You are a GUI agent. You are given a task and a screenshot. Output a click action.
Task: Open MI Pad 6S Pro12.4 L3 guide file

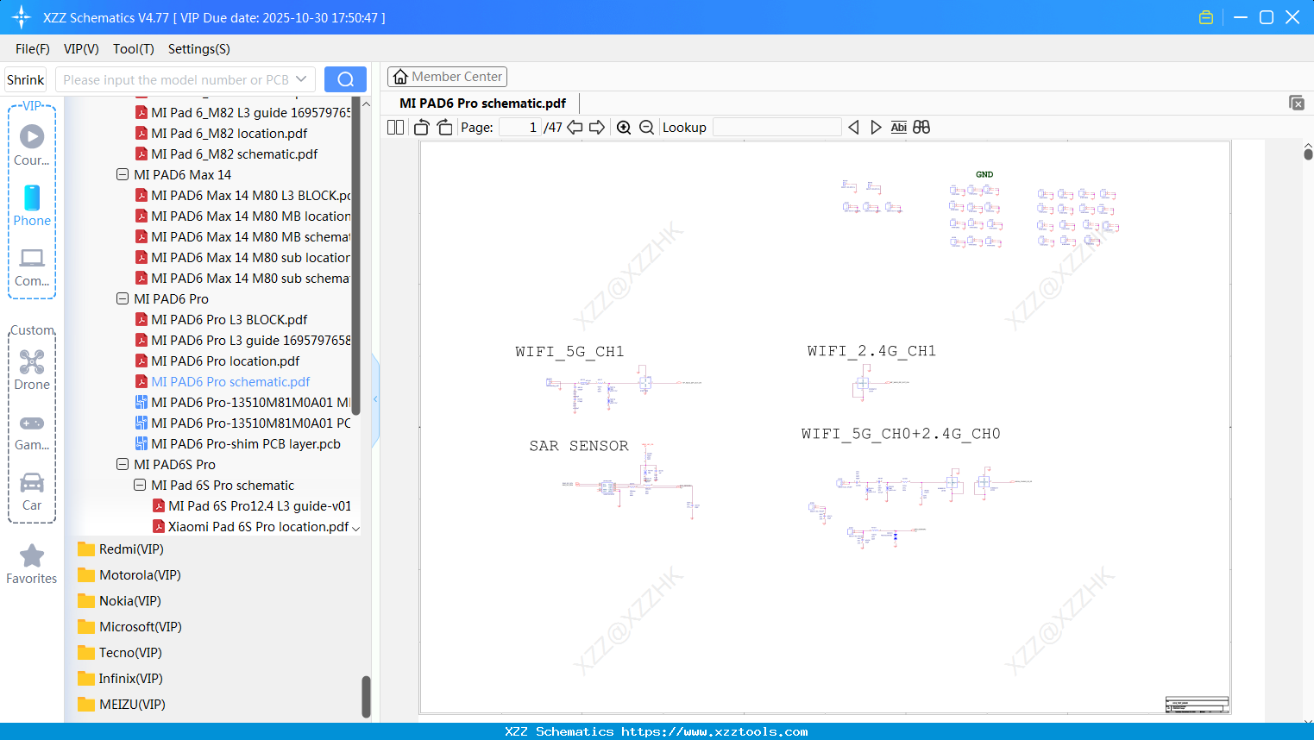coord(260,506)
